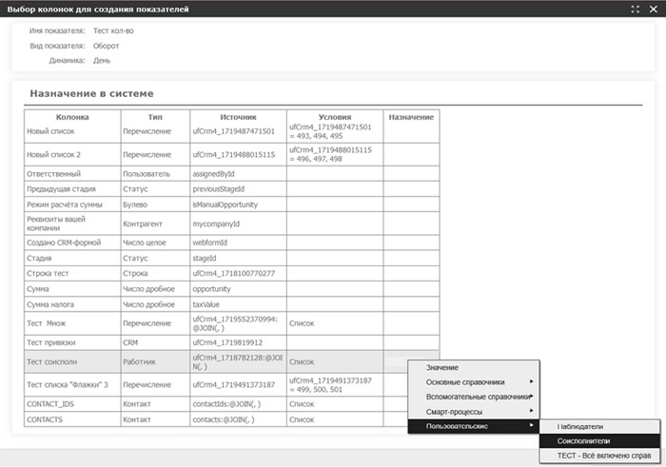This screenshot has height=467, width=666.
Task: Open the Основные справочники submenu
Action: click(474, 382)
